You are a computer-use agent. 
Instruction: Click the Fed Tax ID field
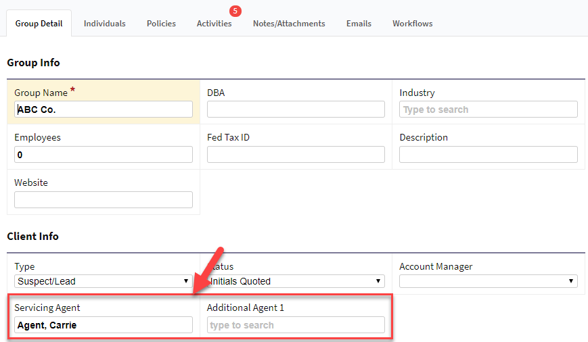tap(296, 154)
